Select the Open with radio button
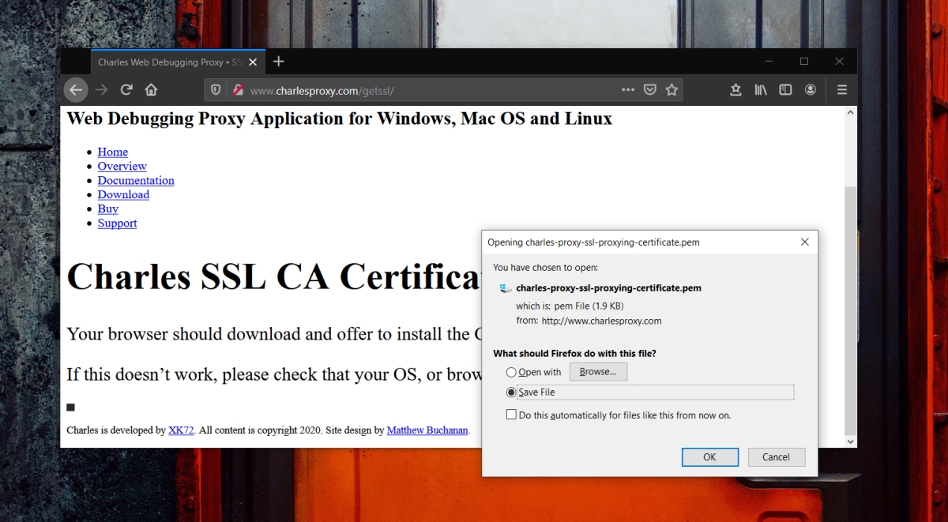Viewport: 948px width, 522px height. pos(511,372)
